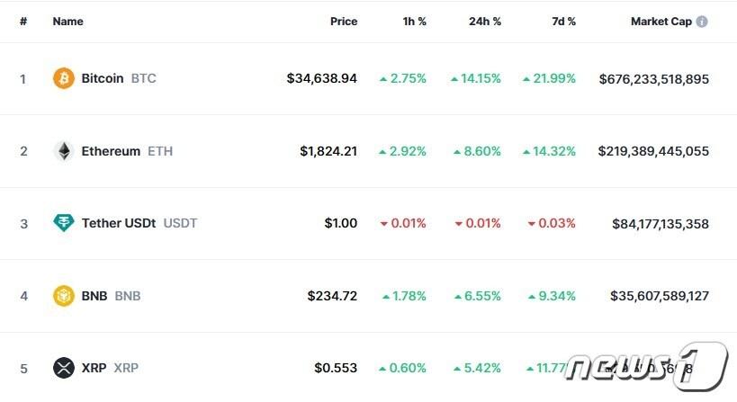Open the Tether USDt name link

(x=120, y=223)
